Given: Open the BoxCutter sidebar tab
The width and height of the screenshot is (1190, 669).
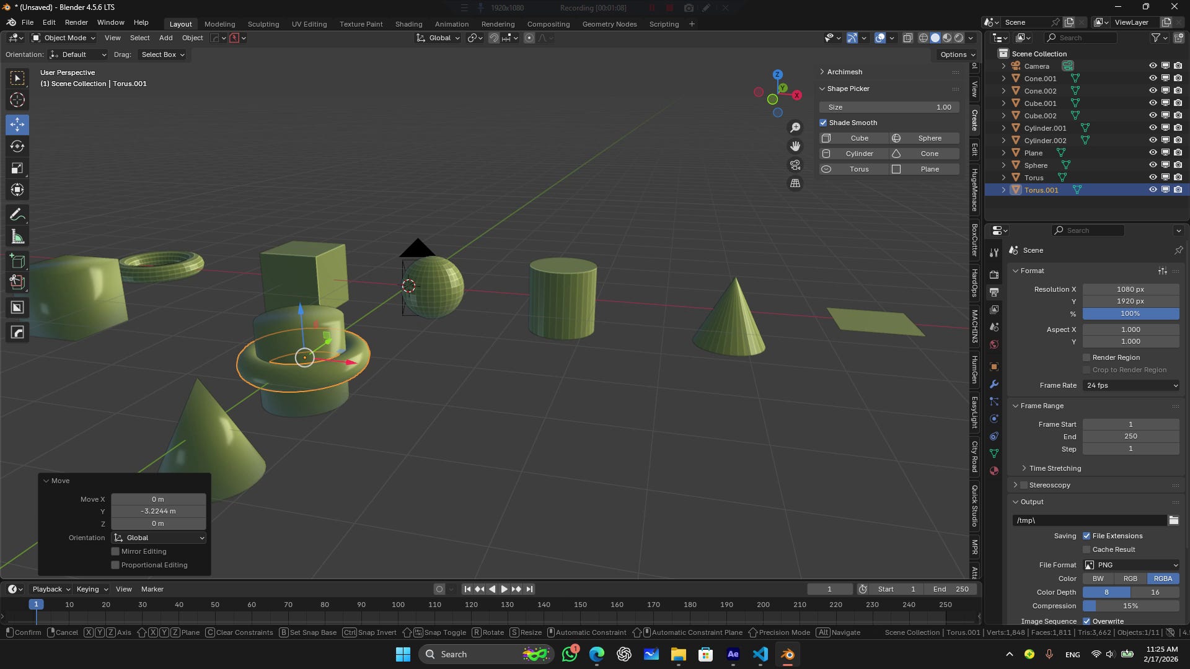Looking at the screenshot, I should (x=975, y=240).
